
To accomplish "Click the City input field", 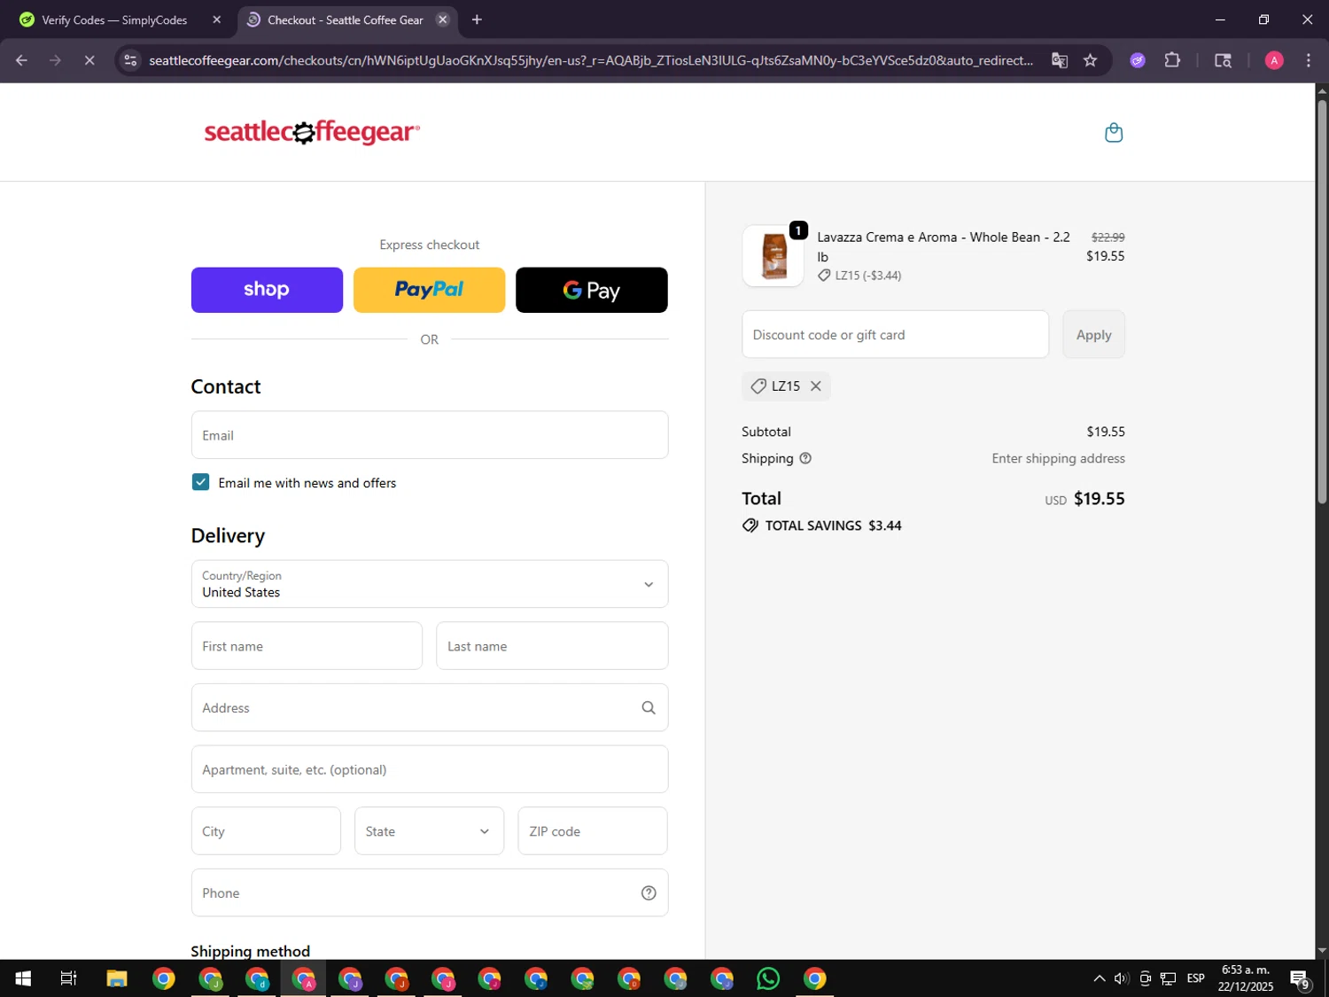I will point(266,831).
